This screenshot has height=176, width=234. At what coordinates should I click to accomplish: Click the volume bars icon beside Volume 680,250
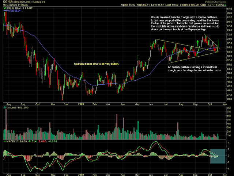click(x=5, y=107)
